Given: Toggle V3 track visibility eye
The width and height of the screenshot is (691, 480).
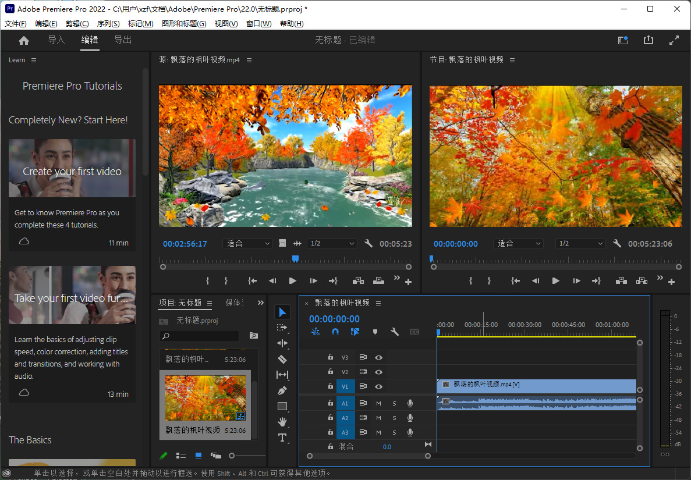Looking at the screenshot, I should pyautogui.click(x=378, y=358).
